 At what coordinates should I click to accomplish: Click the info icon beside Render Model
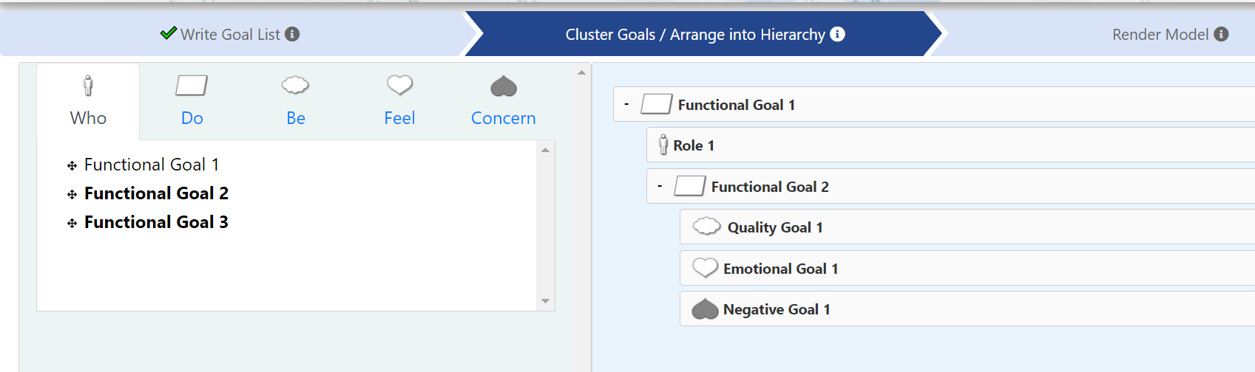1221,34
